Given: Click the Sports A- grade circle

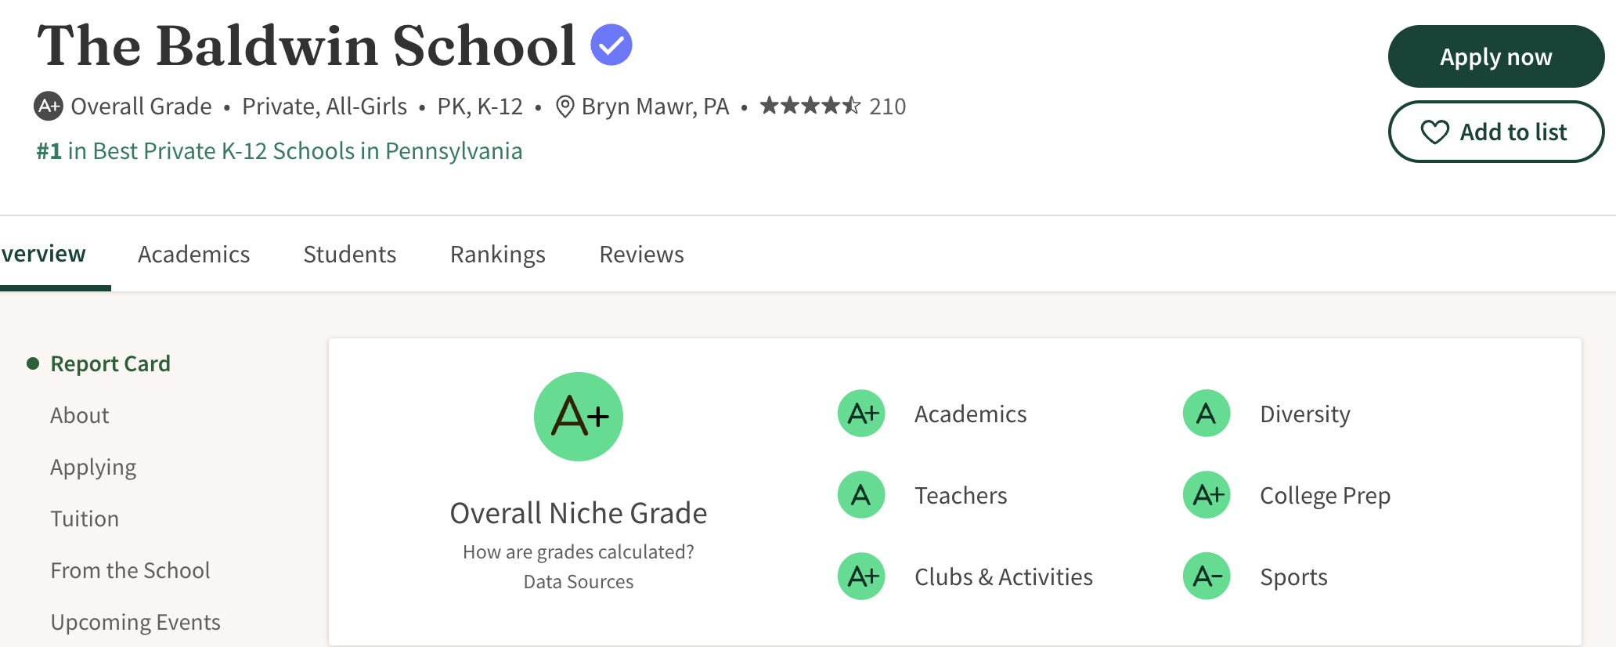Looking at the screenshot, I should (1207, 577).
